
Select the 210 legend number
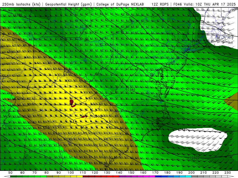[x=203, y=173]
